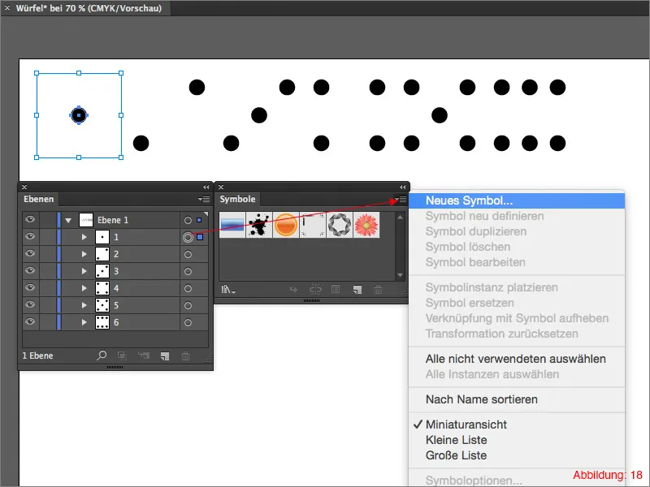Collapse the Ebenen panel with double-arrow icon
The width and height of the screenshot is (650, 487).
click(206, 187)
